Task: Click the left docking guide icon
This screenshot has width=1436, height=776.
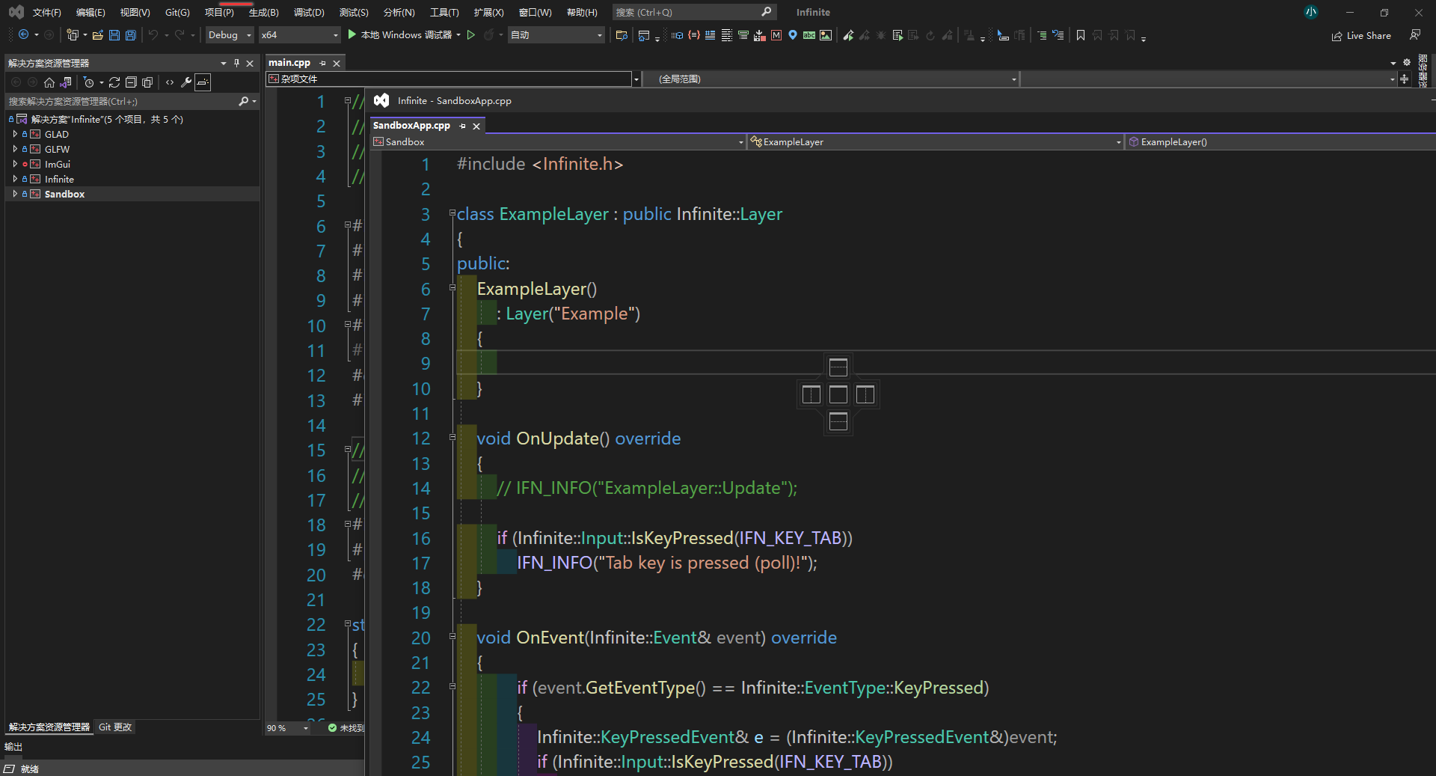Action: [x=811, y=394]
